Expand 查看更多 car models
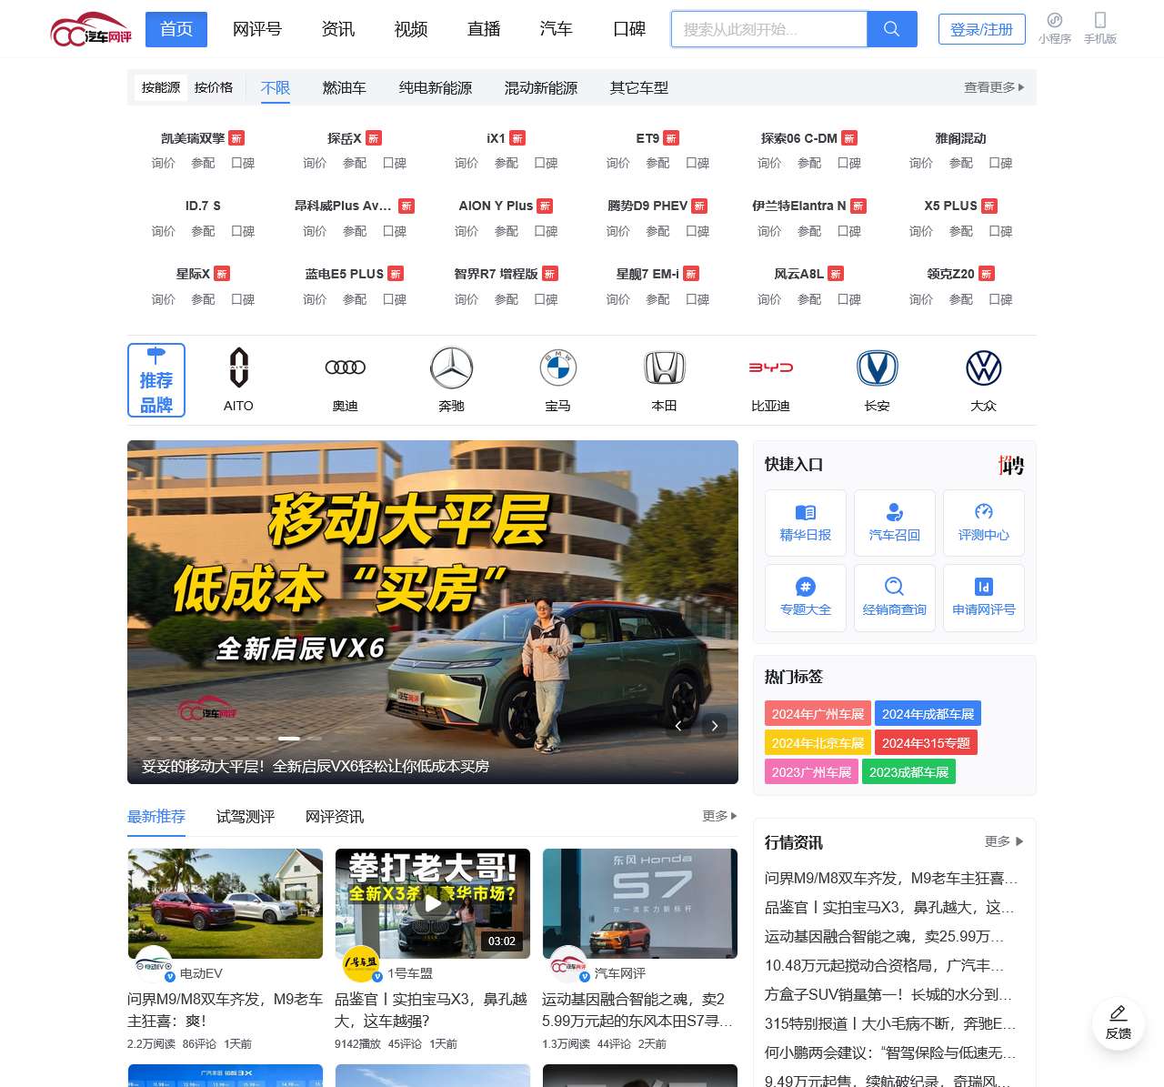 pos(994,87)
